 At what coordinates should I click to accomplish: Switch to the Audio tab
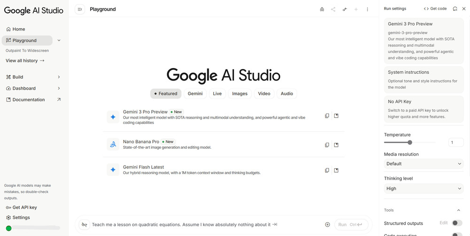point(287,94)
